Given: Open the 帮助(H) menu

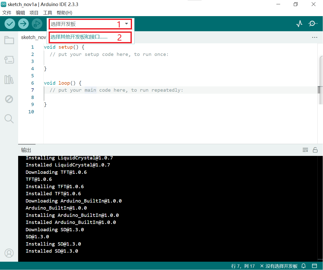Looking at the screenshot, I should [64, 13].
